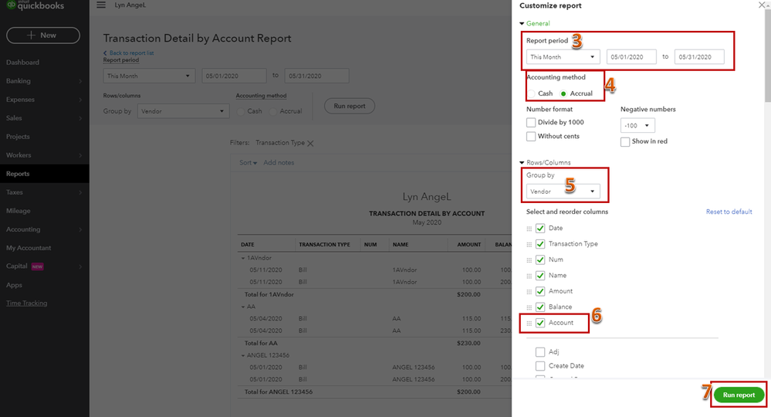Collapse the General section
The image size is (771, 417).
point(522,24)
